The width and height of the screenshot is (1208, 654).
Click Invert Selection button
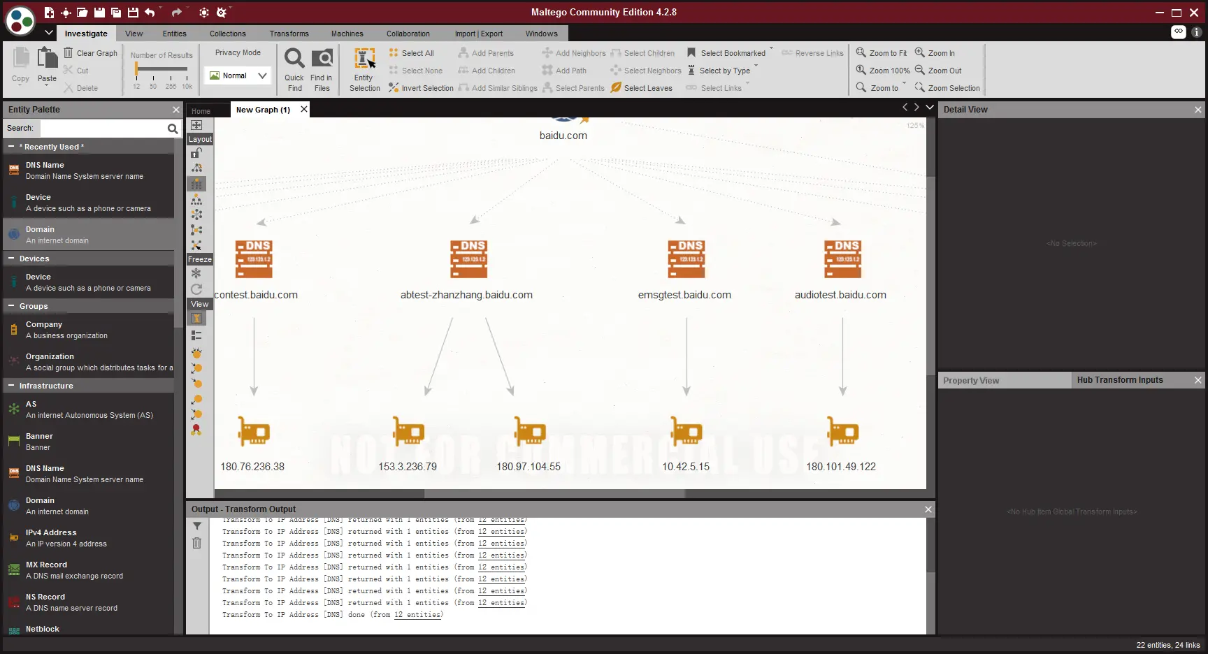(421, 88)
